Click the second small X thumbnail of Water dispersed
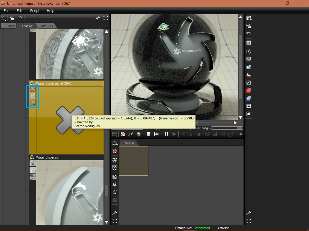 pyautogui.click(x=33, y=96)
